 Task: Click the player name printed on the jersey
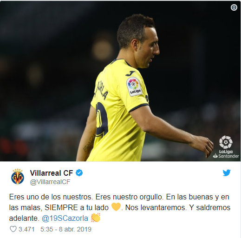pos(101,92)
